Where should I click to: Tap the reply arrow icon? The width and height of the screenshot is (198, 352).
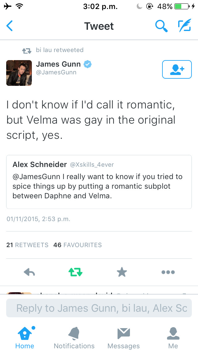29,272
